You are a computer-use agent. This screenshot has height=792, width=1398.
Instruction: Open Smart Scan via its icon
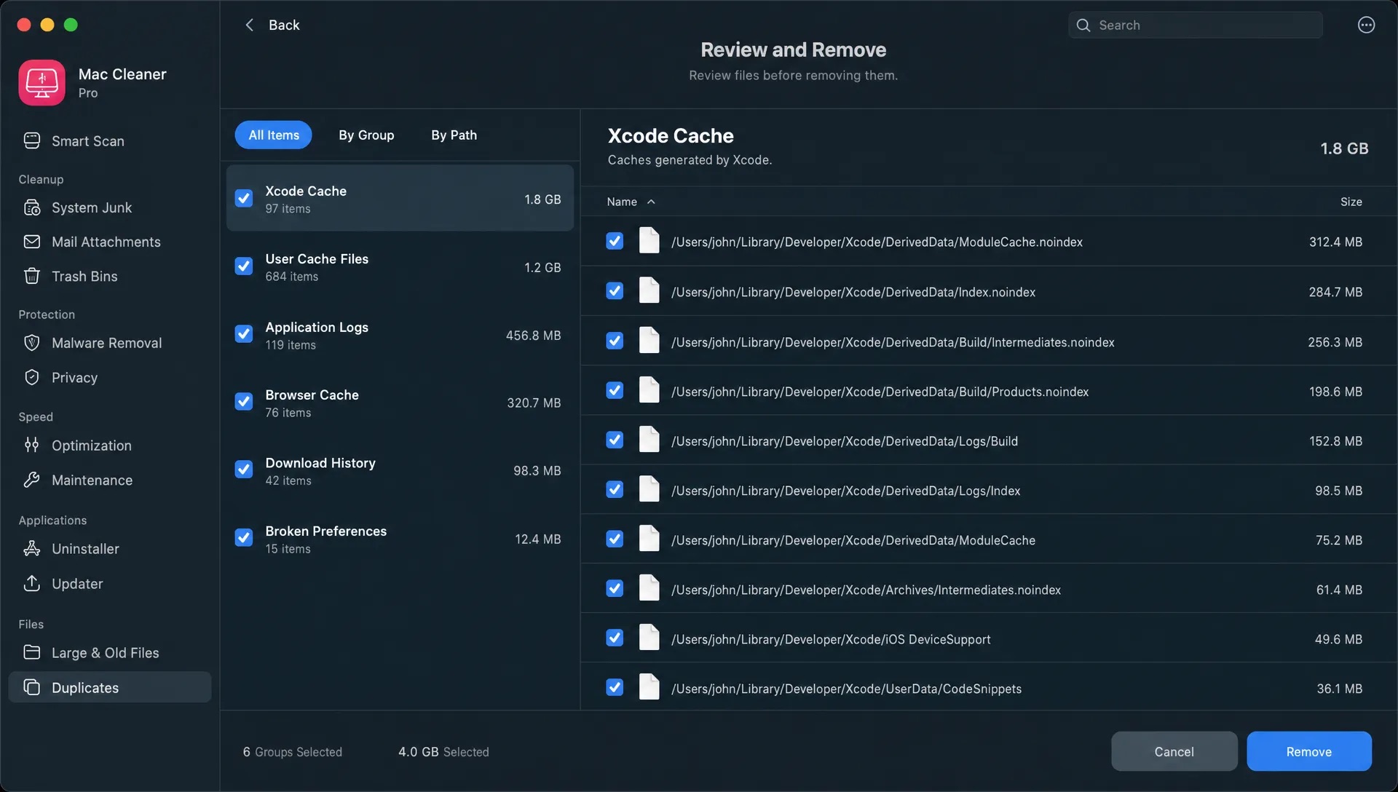(x=32, y=140)
